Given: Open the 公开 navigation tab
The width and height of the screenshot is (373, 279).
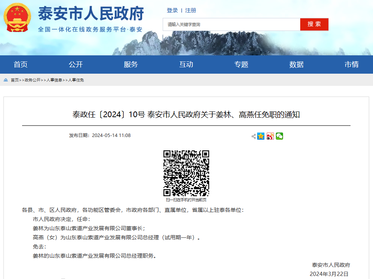Looking at the screenshot, I should tap(76, 65).
